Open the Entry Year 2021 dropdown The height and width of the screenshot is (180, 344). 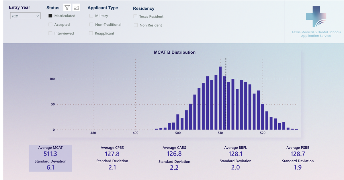pyautogui.click(x=24, y=16)
